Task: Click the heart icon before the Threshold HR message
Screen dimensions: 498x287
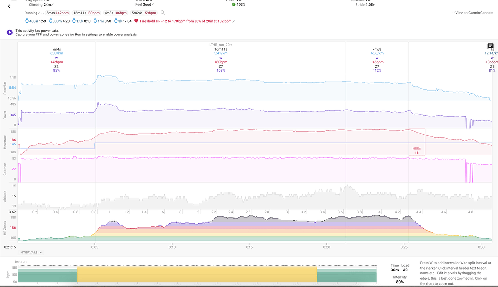Action: [x=136, y=21]
